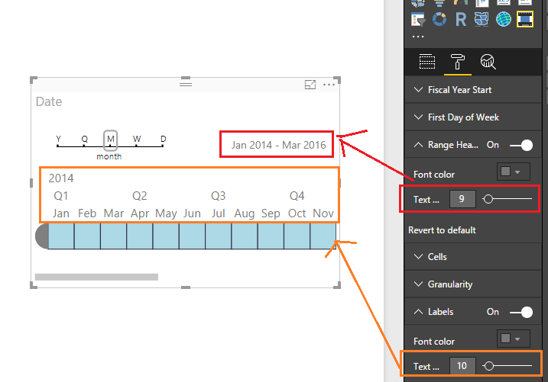Screen dimensions: 548x382
Task: Select the Mar timeline cell
Action: point(114,236)
